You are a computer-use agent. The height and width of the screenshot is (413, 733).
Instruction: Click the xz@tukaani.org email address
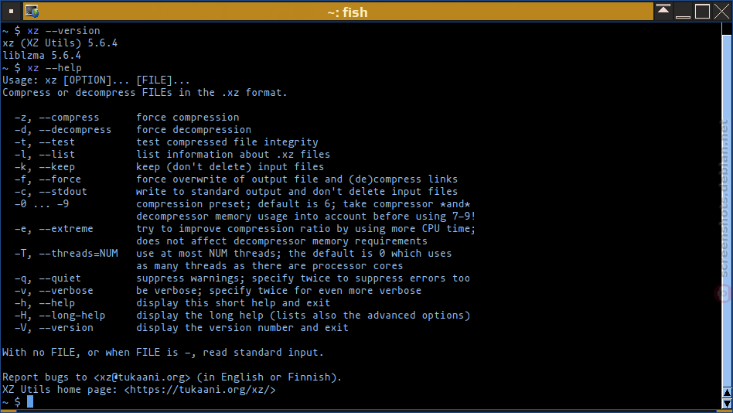[x=142, y=377]
